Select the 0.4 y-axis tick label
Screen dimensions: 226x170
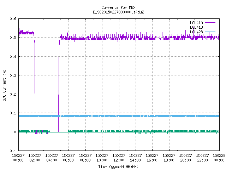coord(13,57)
